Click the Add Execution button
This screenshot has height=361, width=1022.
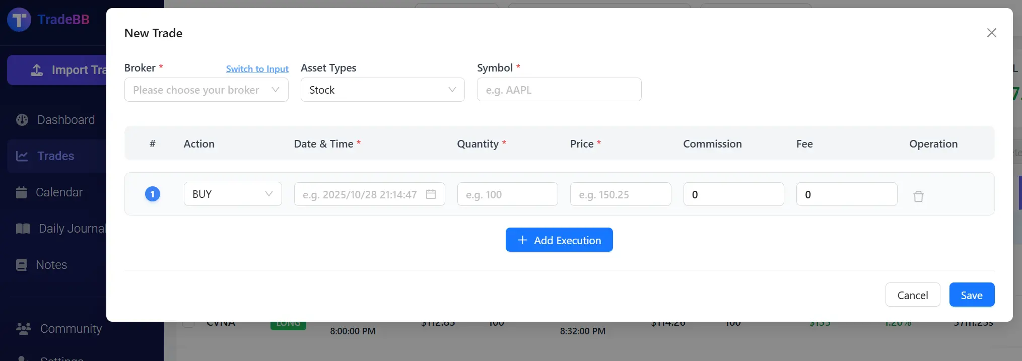(x=559, y=240)
